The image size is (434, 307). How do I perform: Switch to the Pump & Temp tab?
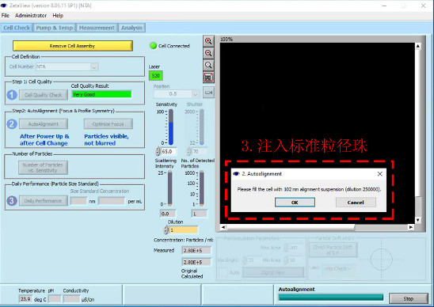(x=54, y=28)
